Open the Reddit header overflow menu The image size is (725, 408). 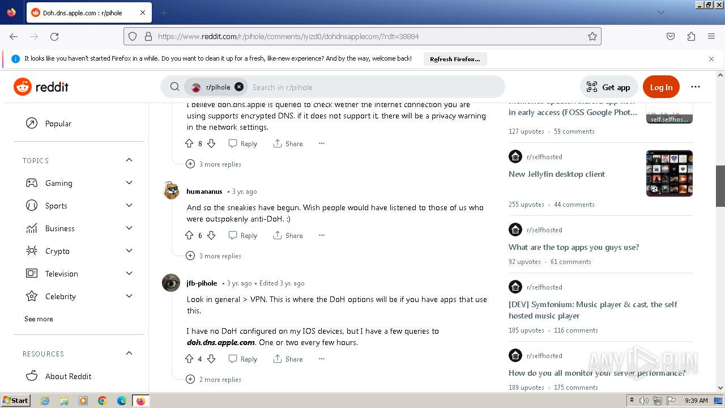pyautogui.click(x=696, y=87)
